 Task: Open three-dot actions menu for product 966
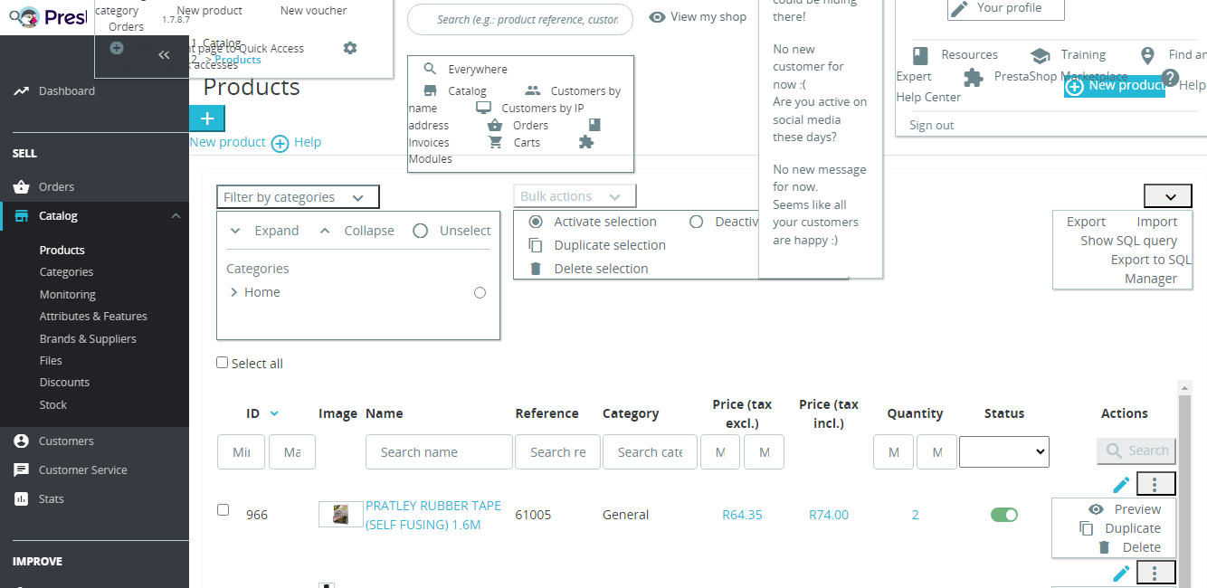[1155, 484]
